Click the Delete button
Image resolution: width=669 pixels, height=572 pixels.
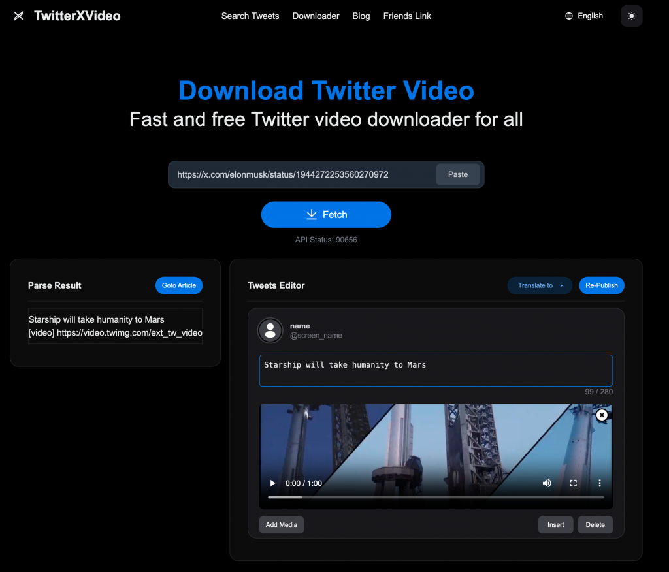click(595, 524)
